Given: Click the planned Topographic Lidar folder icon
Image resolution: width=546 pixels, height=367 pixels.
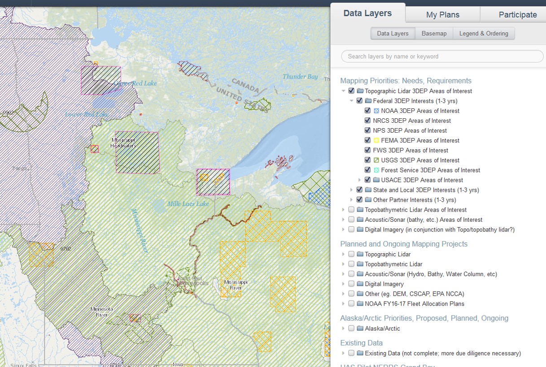Looking at the screenshot, I should coord(360,254).
